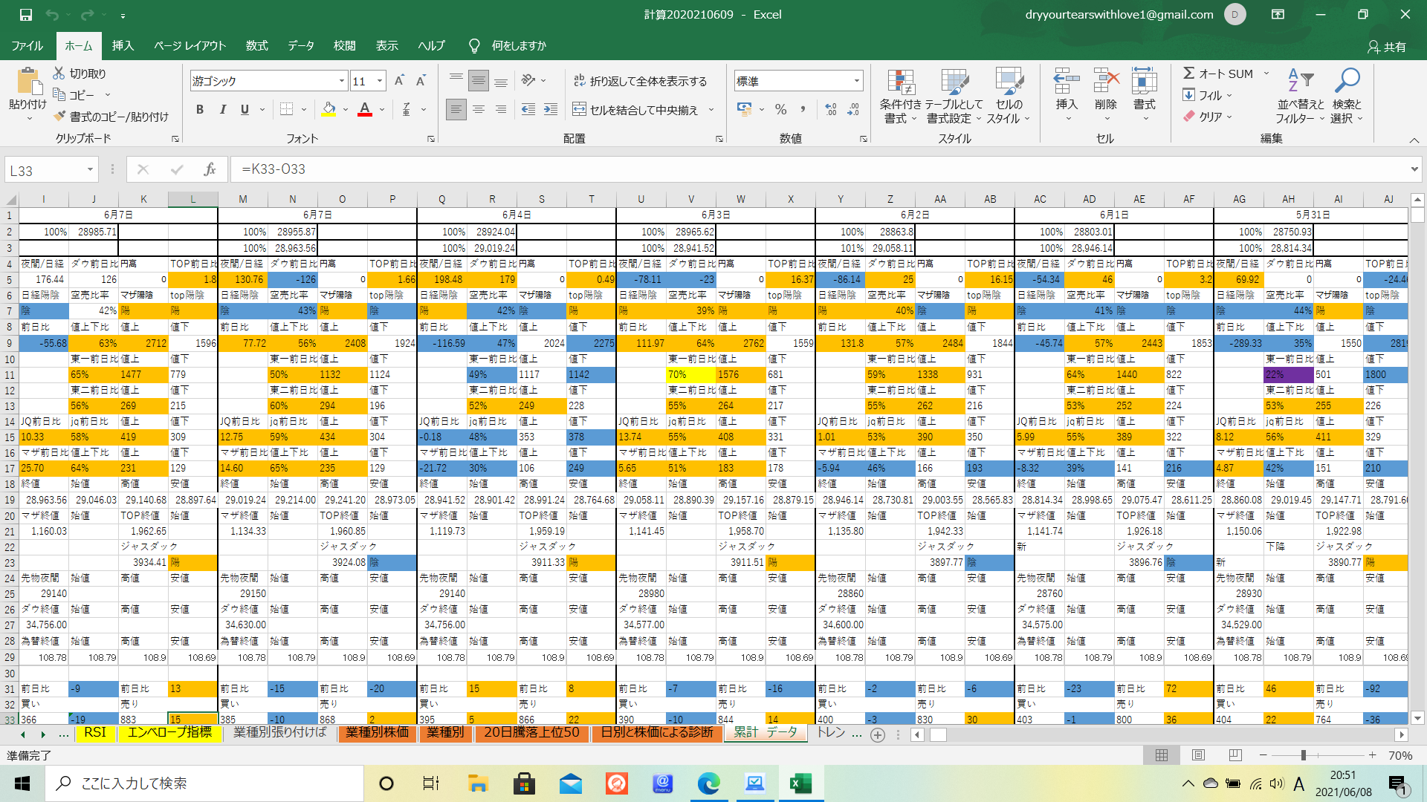Open the Excel app in the taskbar
This screenshot has height=802, width=1427.
tap(800, 783)
